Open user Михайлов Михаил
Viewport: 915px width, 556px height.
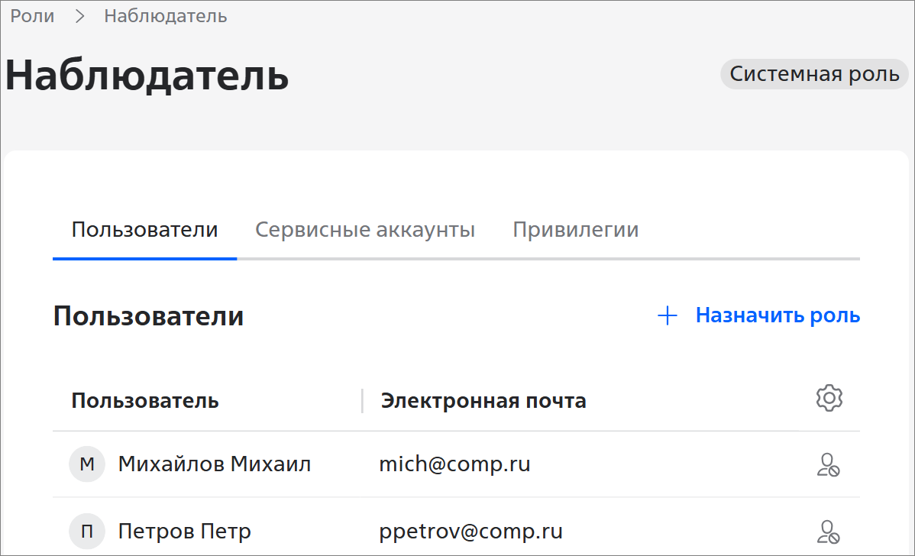point(214,464)
